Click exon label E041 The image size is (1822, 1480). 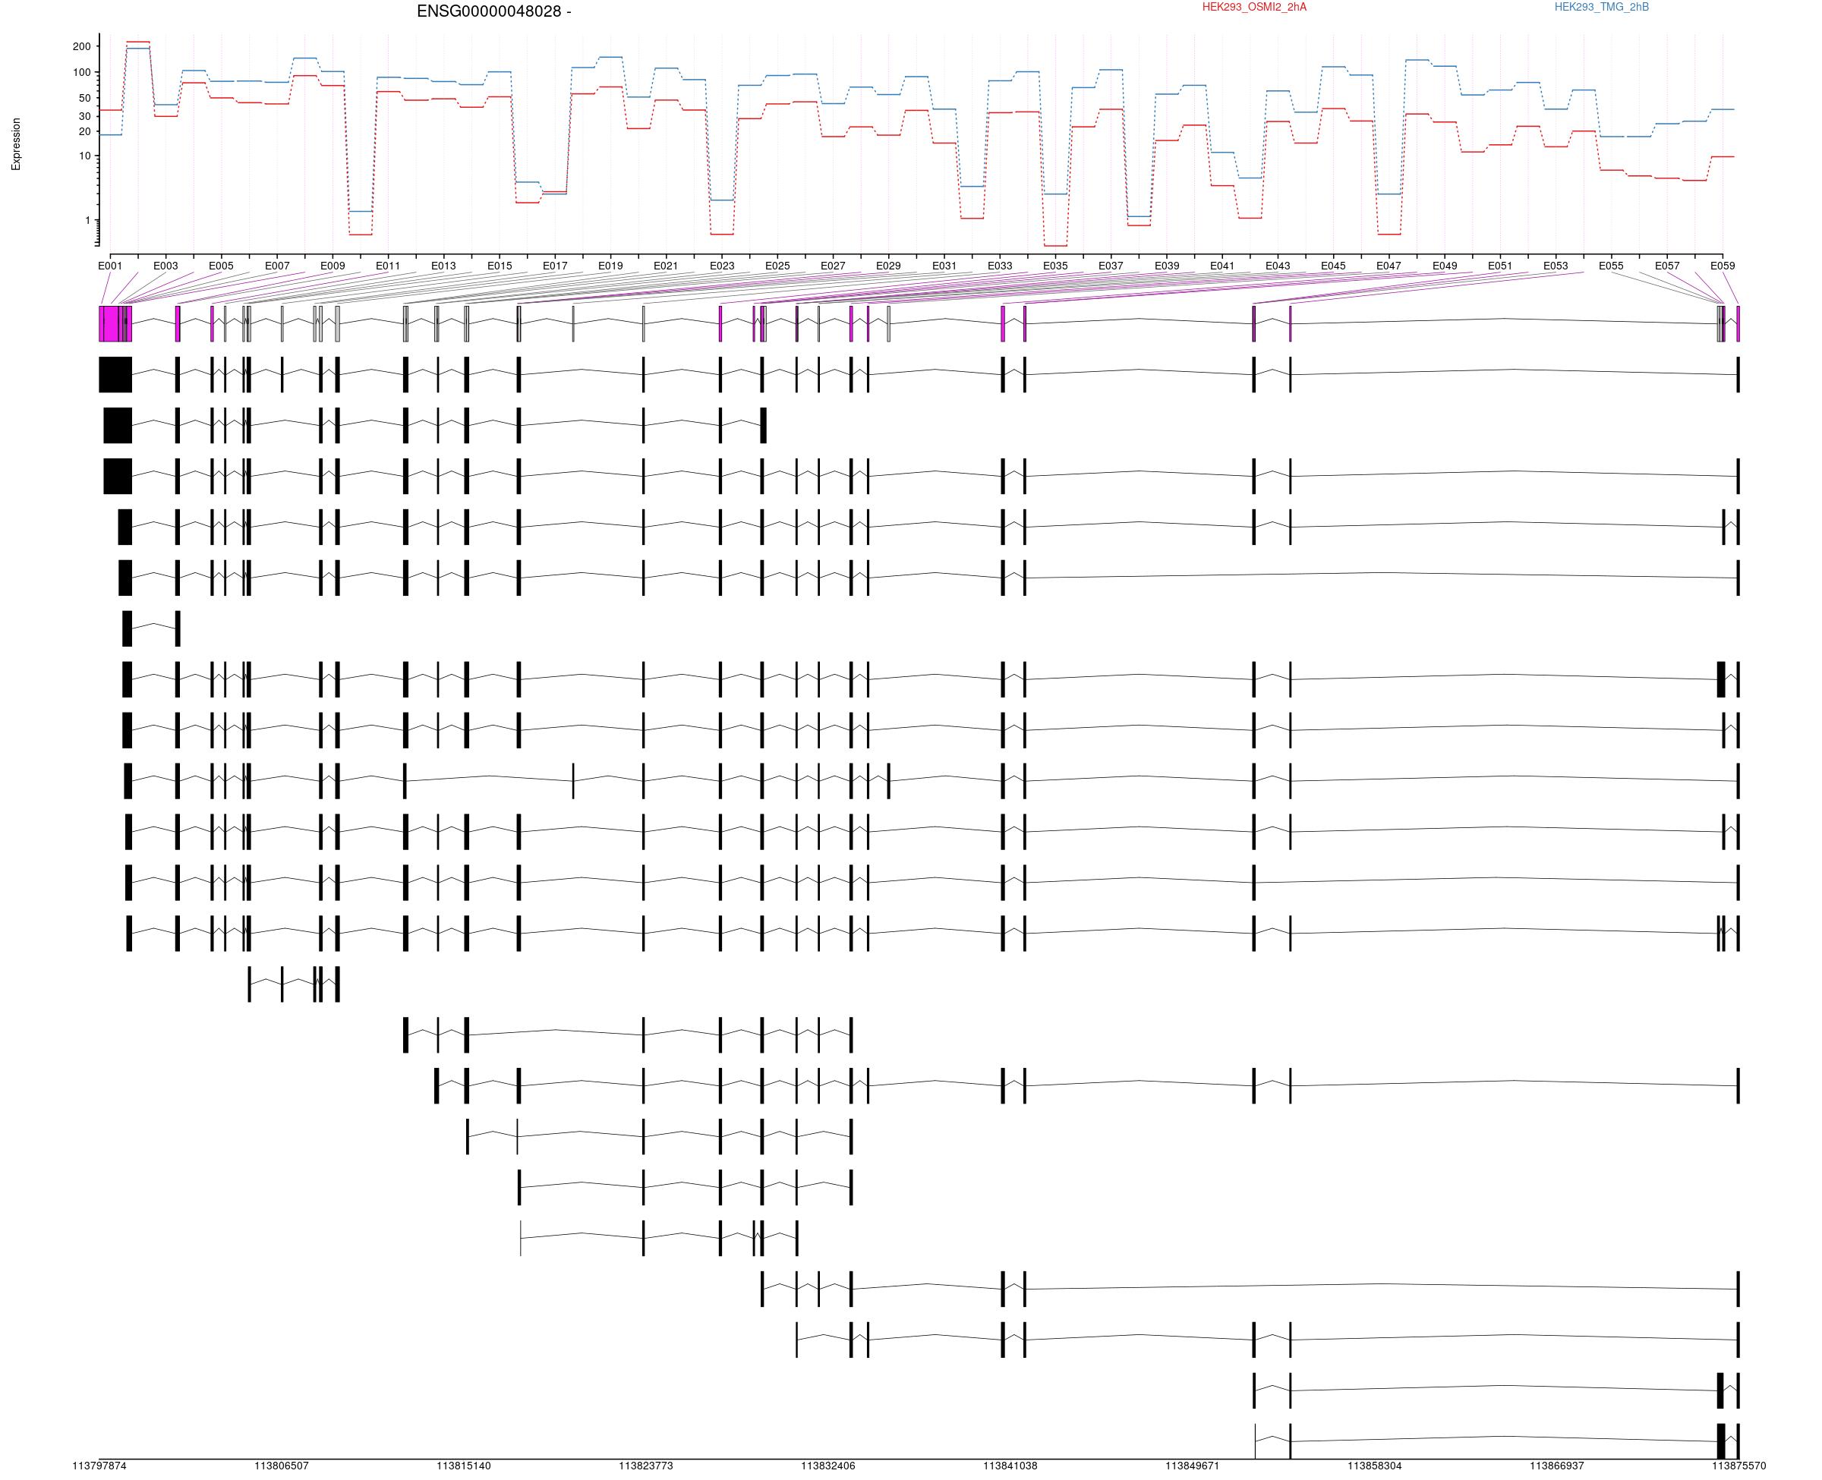[x=1221, y=266]
